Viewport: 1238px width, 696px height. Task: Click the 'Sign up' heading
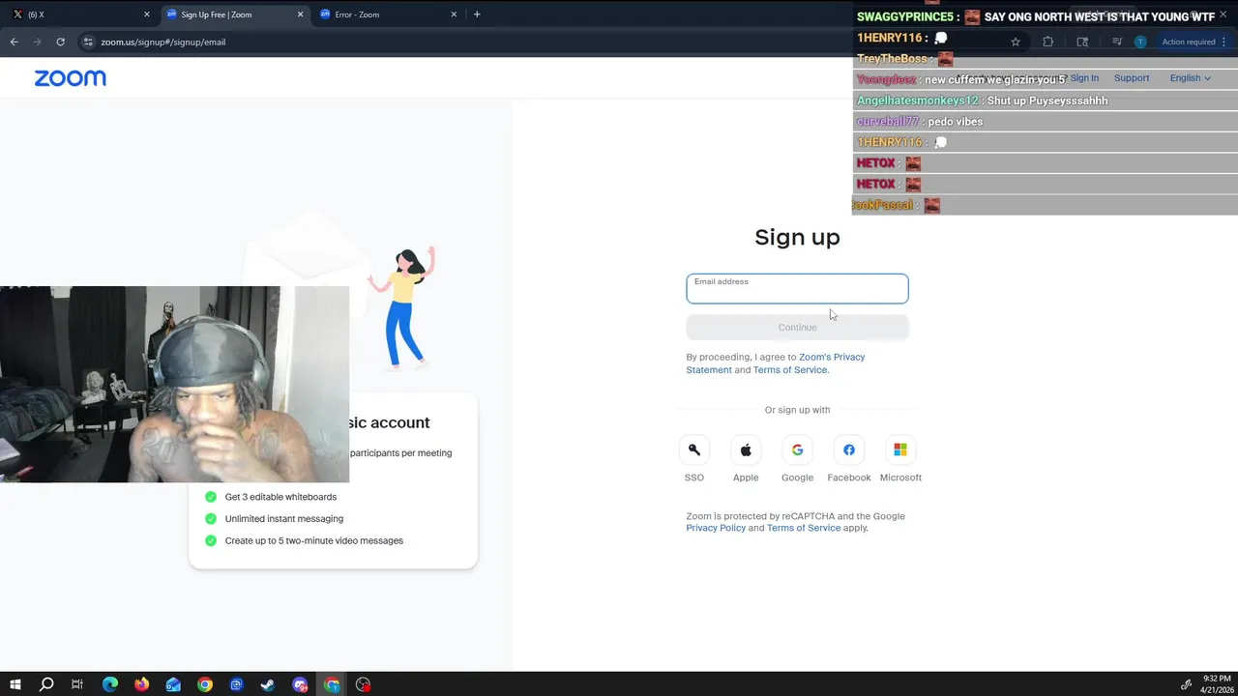point(797,237)
